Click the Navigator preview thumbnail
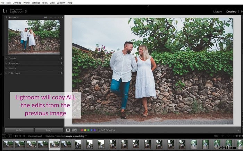The width and height of the screenshot is (243, 151). click(34, 37)
